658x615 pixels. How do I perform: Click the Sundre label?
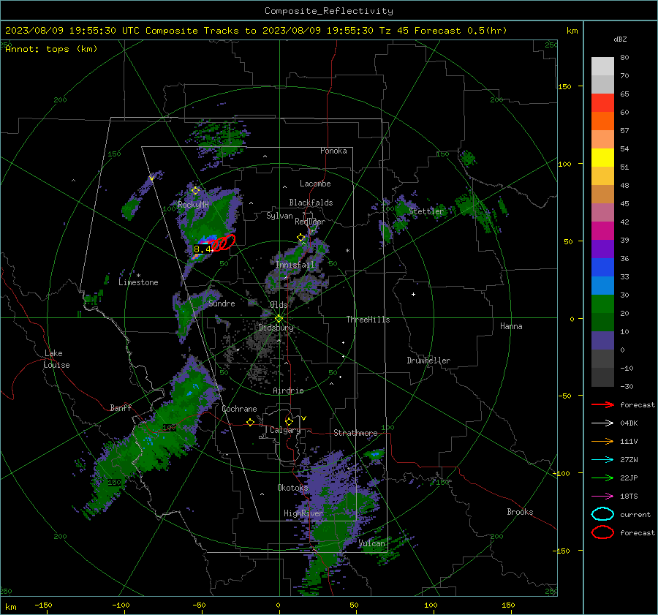[x=222, y=303]
